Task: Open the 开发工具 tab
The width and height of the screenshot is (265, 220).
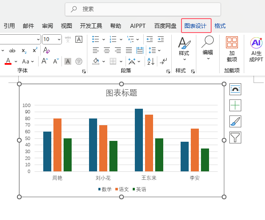Action: [91, 26]
